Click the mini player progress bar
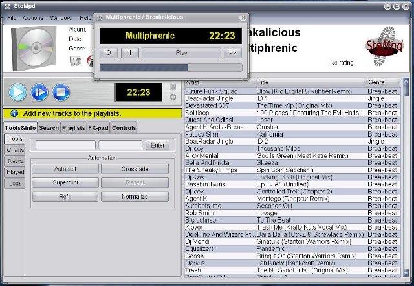Viewport: 414px width, 286px height. point(171,67)
